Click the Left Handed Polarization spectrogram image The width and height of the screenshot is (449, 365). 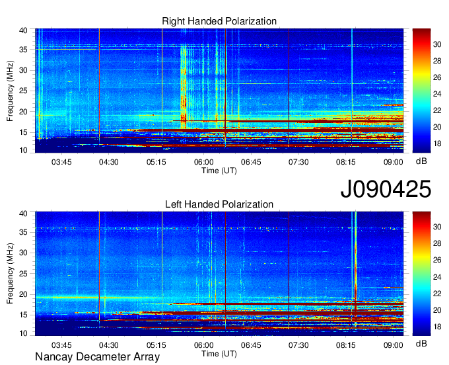[219, 274]
